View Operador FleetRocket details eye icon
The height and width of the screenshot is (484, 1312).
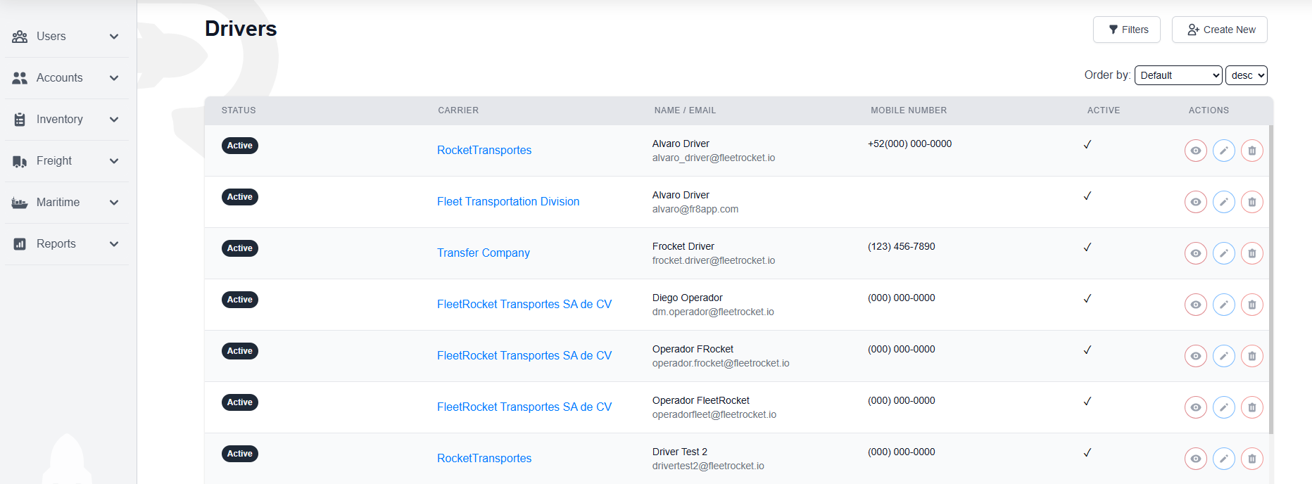(x=1195, y=407)
